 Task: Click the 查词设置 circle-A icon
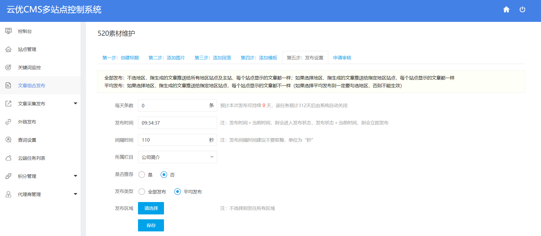[x=8, y=140]
